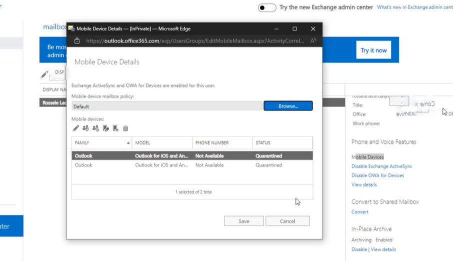Viewport: 453px width, 261px height.
Task: Click View details under Mobile Devices
Action: coord(364,184)
